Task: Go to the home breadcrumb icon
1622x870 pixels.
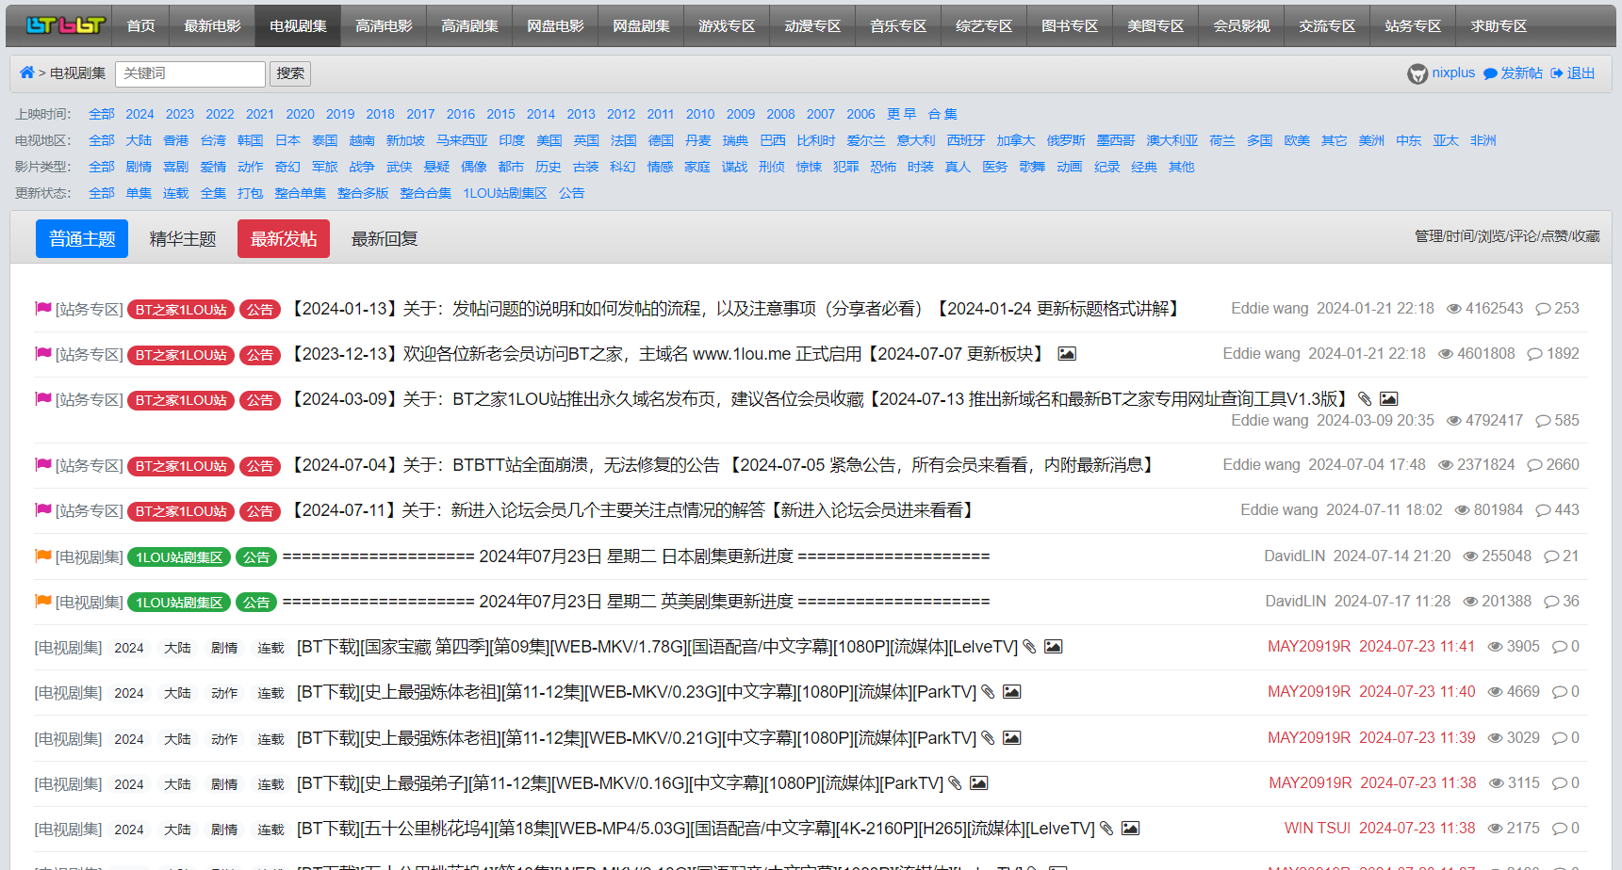Action: [x=27, y=72]
